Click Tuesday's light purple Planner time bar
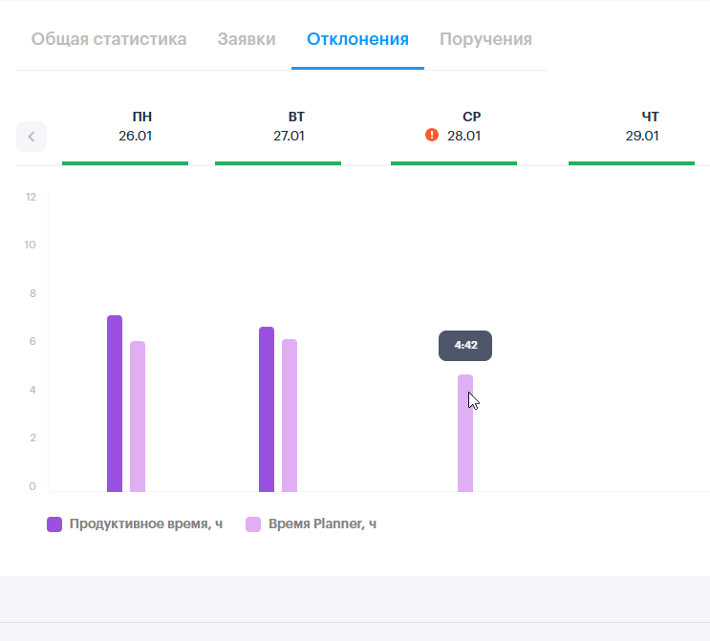710x641 pixels. (x=290, y=416)
